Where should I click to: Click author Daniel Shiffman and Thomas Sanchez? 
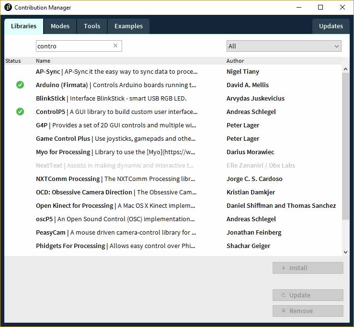click(x=281, y=205)
